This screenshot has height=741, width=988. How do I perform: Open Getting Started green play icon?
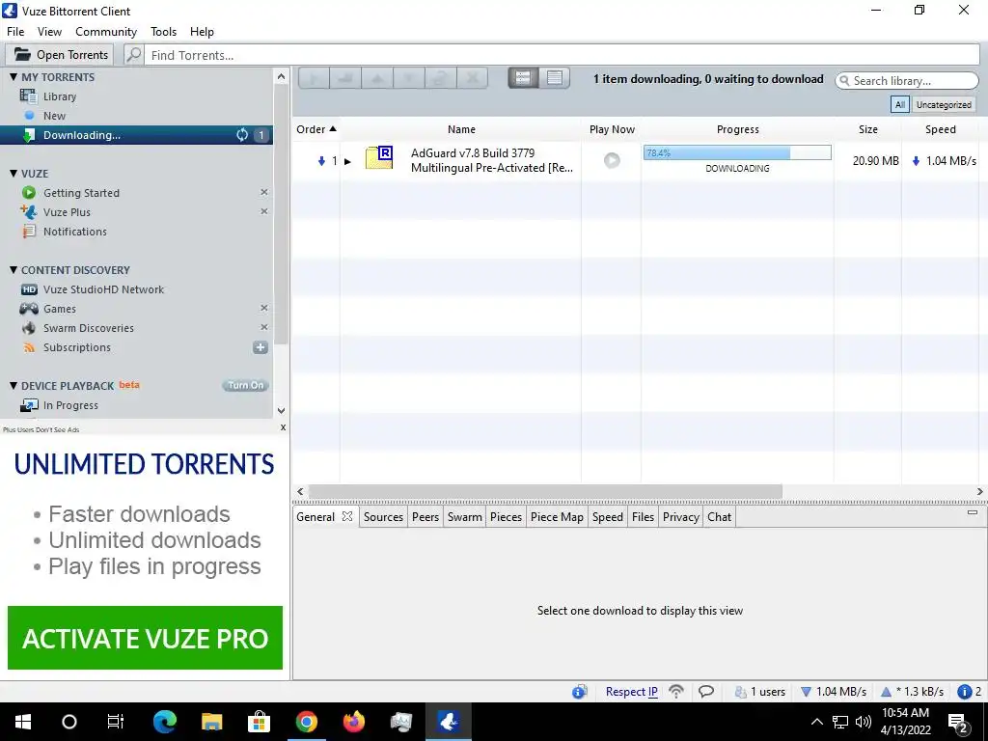click(28, 193)
